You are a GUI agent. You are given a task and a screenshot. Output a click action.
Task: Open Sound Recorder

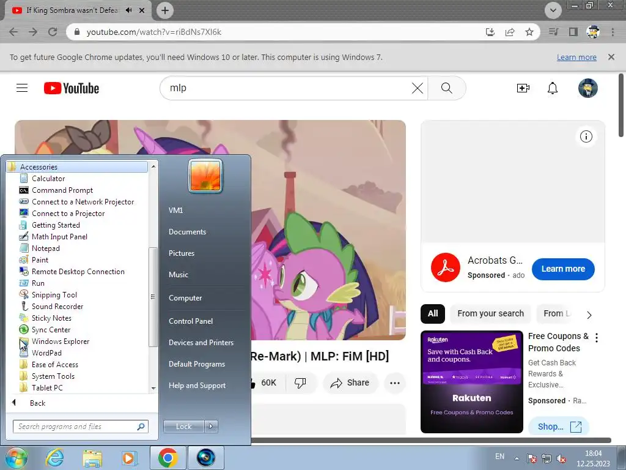[x=57, y=306]
